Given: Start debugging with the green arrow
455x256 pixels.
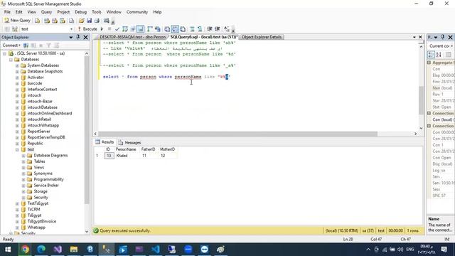Looking at the screenshot, I should point(102,29).
